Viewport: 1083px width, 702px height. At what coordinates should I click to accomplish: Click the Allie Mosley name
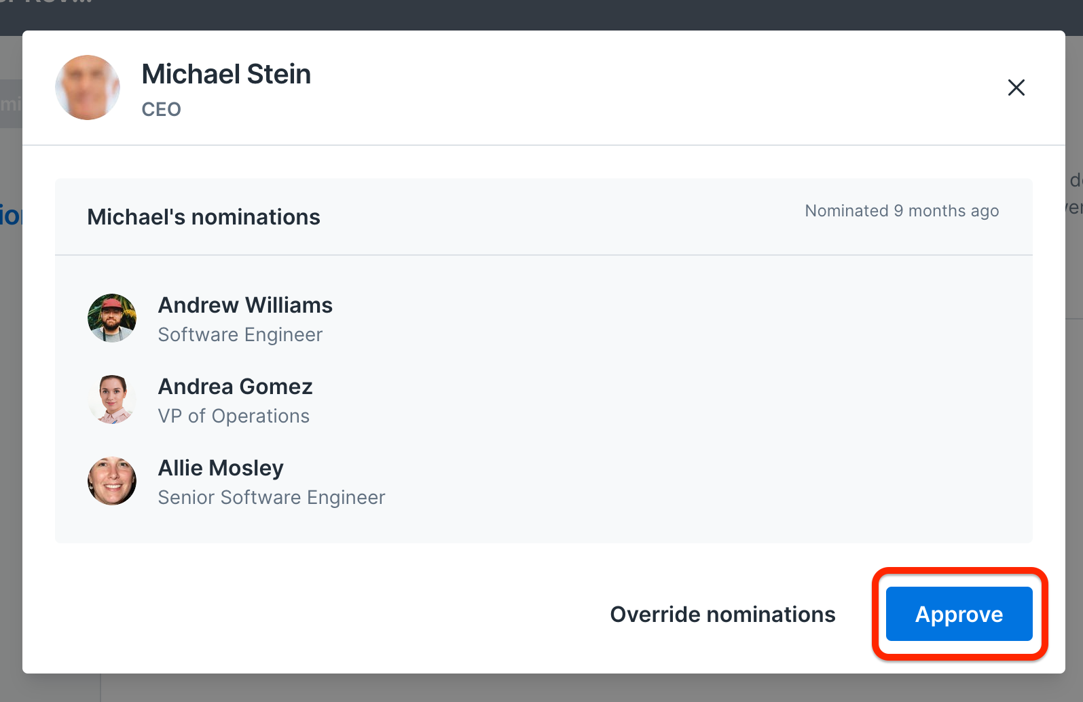click(221, 468)
